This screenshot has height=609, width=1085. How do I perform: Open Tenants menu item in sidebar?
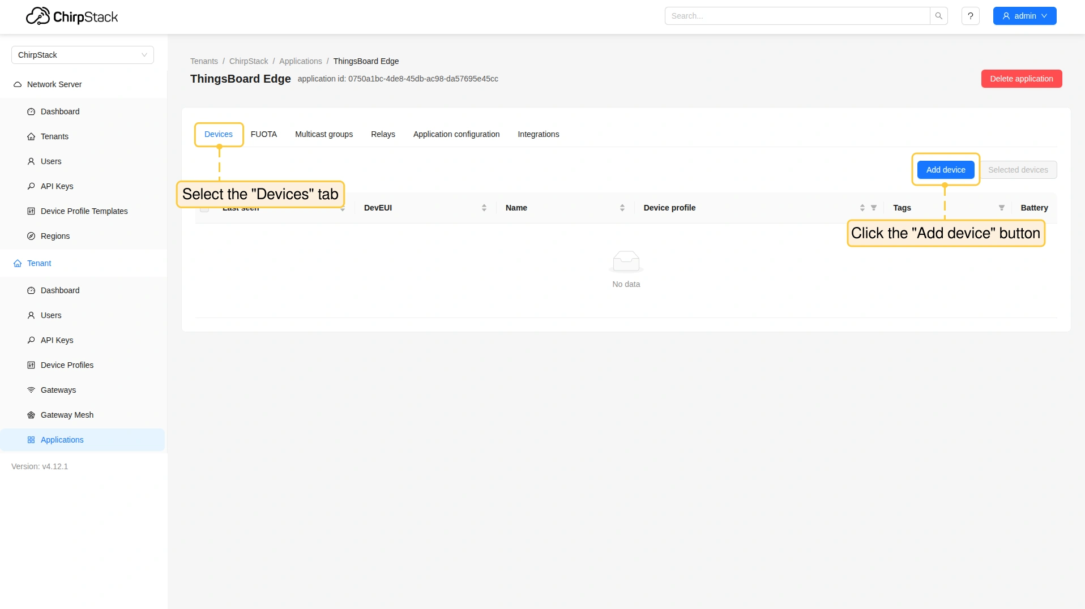point(83,136)
